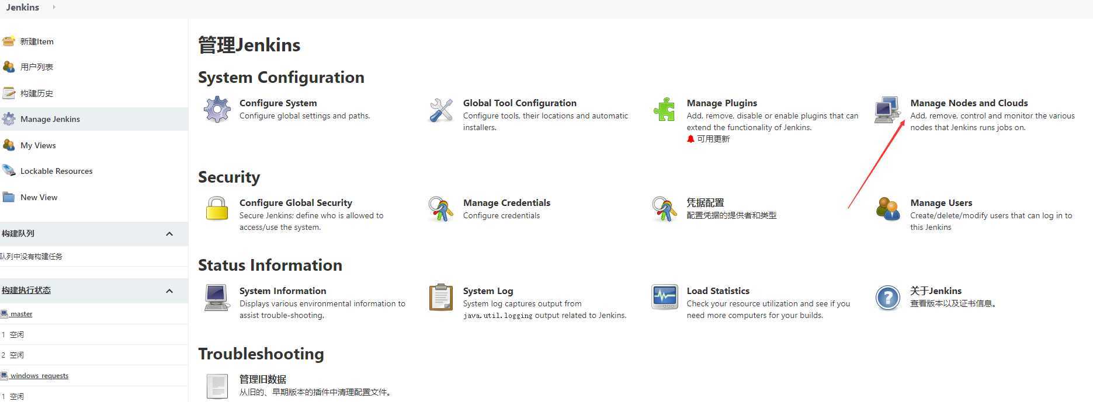Open the Manage Plugins link
This screenshot has height=402, width=1093.
pyautogui.click(x=722, y=103)
